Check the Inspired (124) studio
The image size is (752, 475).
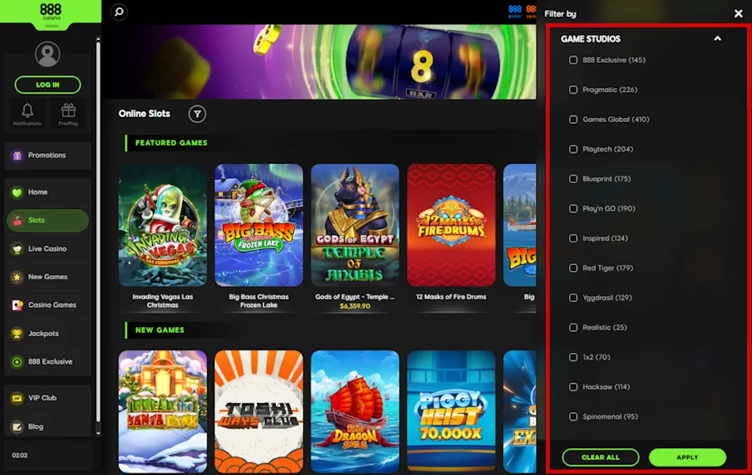(x=573, y=238)
